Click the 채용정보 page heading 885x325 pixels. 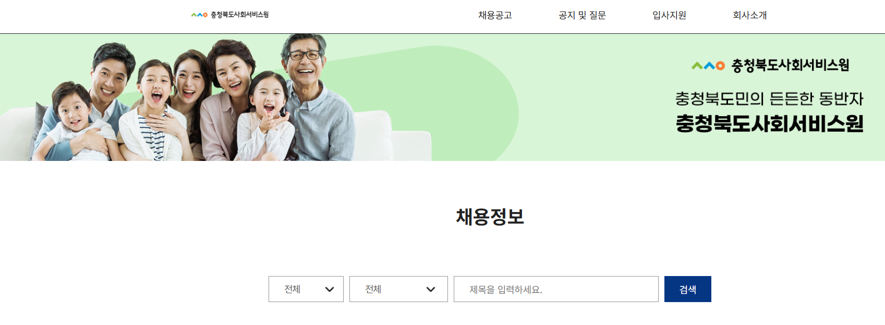490,217
